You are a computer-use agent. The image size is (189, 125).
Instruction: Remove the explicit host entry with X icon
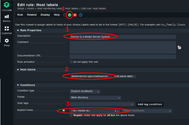pyautogui.click(x=64, y=111)
